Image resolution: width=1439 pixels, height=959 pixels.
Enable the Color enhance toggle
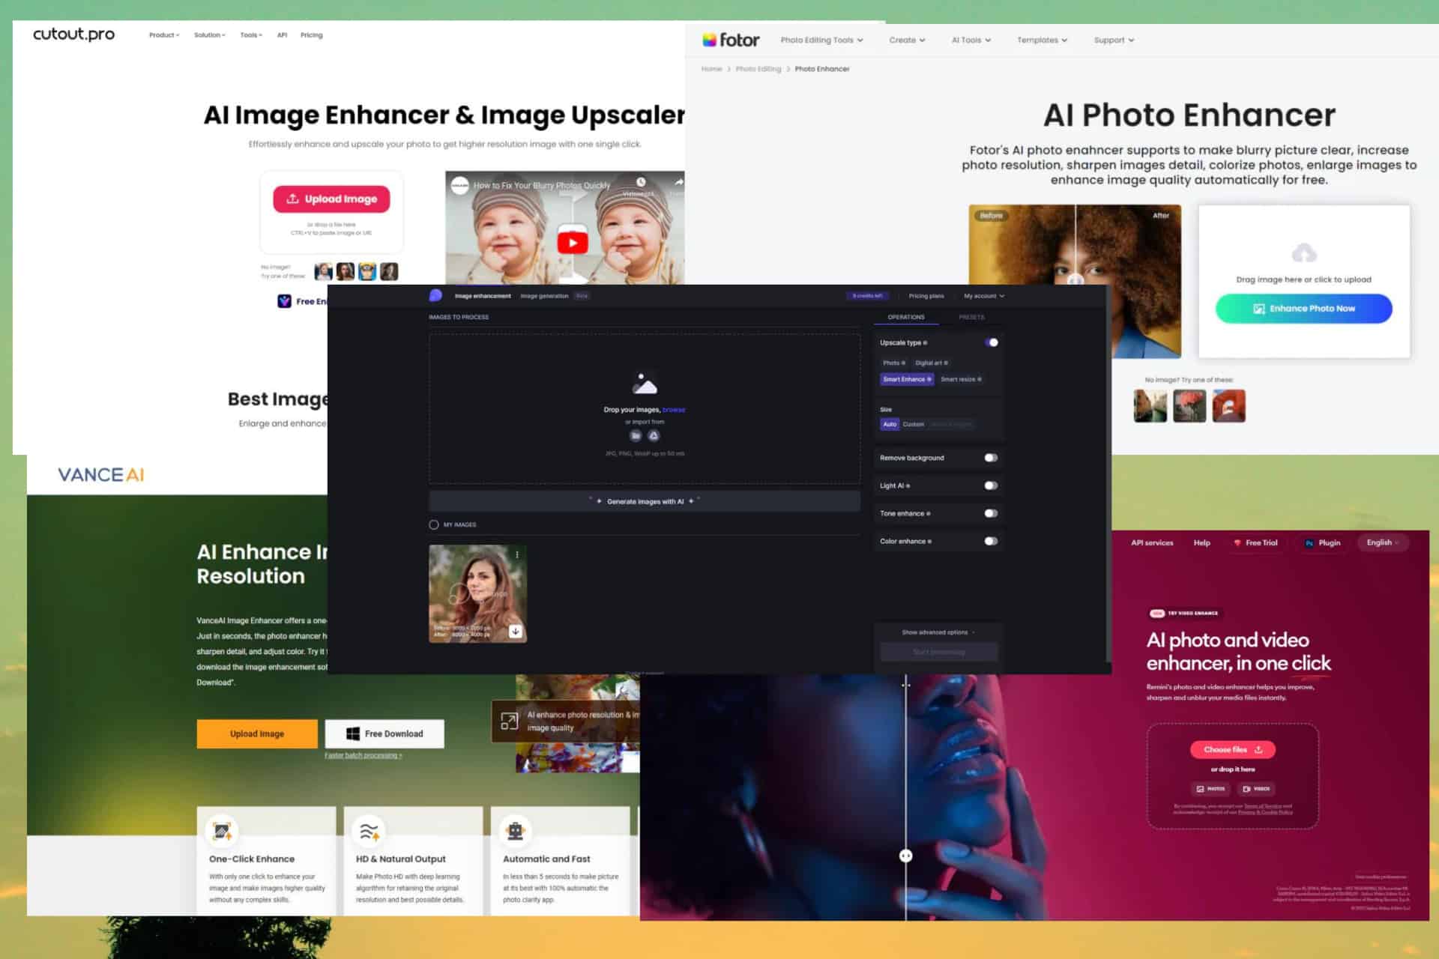point(991,541)
